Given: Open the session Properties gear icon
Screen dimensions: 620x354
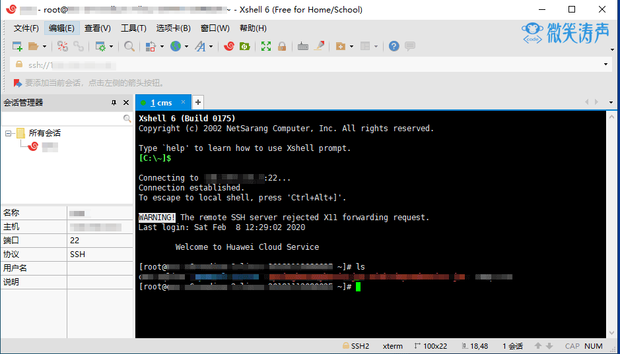Looking at the screenshot, I should pos(101,46).
